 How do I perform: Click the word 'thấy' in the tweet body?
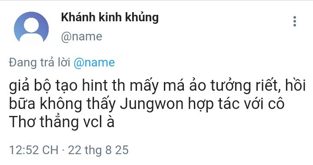(x=101, y=104)
